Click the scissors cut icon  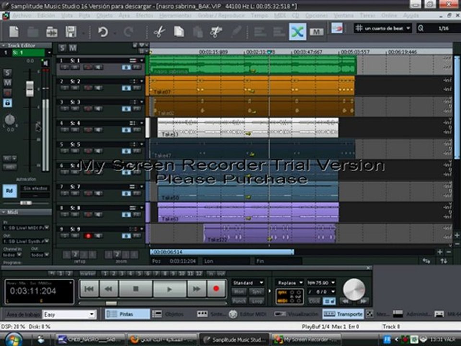(x=159, y=32)
